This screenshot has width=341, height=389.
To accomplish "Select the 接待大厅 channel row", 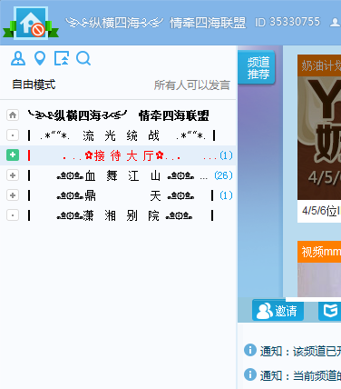I will tap(118, 155).
